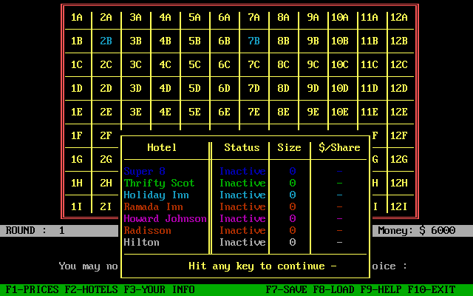Click the Howard Johnson hotel name
473x296 pixels.
[x=165, y=218]
